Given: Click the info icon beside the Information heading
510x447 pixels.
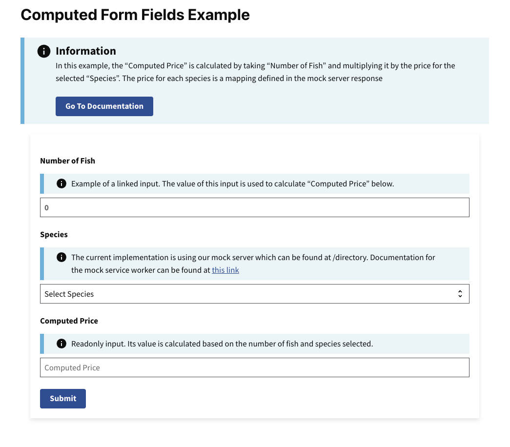Looking at the screenshot, I should [43, 51].
